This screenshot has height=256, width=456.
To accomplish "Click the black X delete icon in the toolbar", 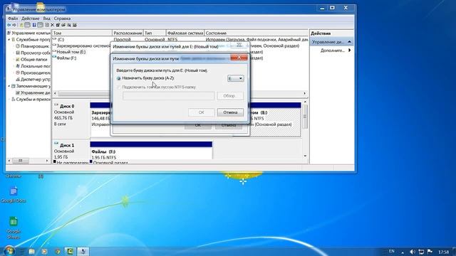I will click(53, 26).
